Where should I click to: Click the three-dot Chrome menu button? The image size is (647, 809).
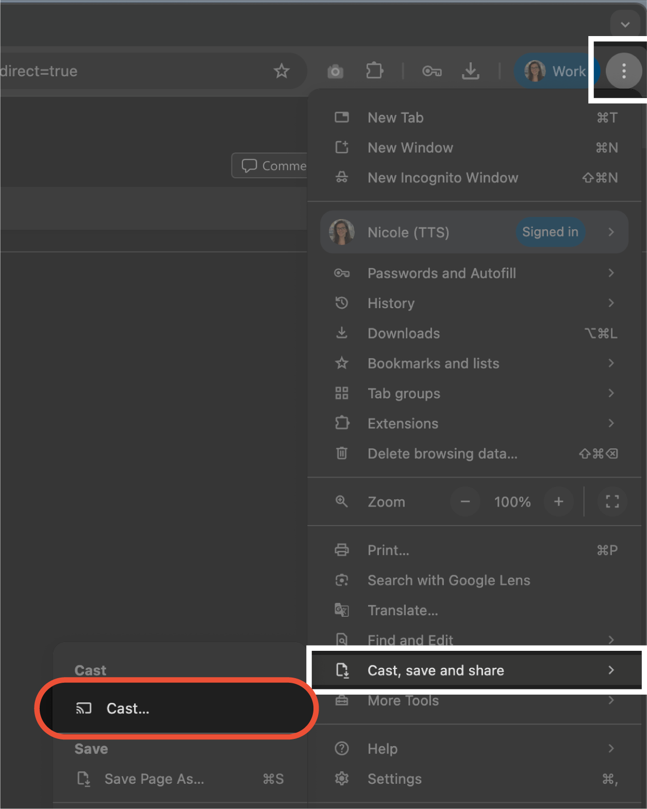tap(623, 71)
